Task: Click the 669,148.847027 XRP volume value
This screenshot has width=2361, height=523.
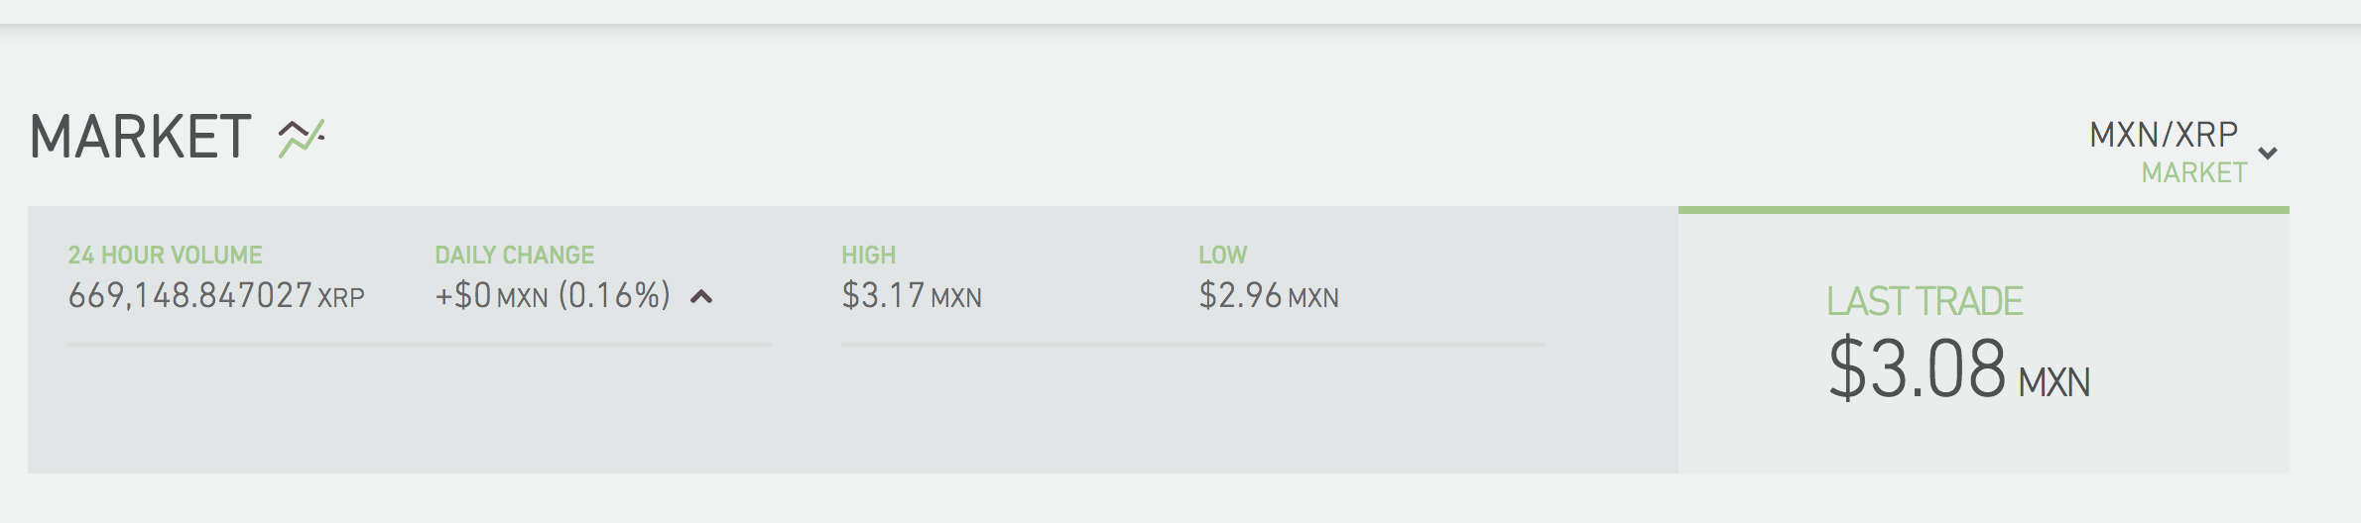Action: [189, 295]
